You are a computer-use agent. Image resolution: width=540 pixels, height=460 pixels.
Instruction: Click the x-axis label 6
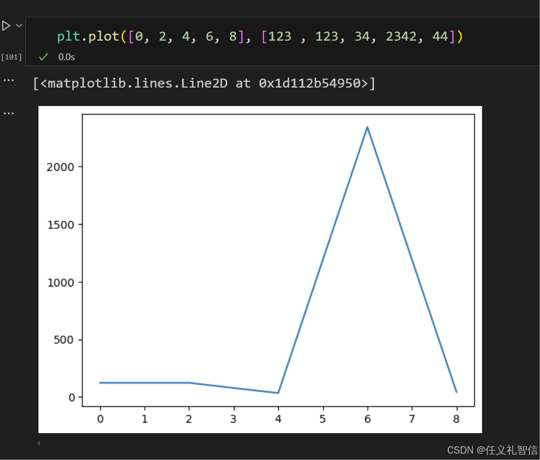coord(367,419)
